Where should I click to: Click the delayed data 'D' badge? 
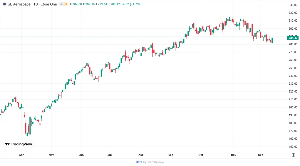66,4
